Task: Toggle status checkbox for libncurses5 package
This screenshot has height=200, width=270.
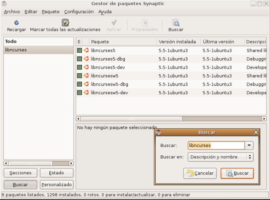Action: (79, 51)
